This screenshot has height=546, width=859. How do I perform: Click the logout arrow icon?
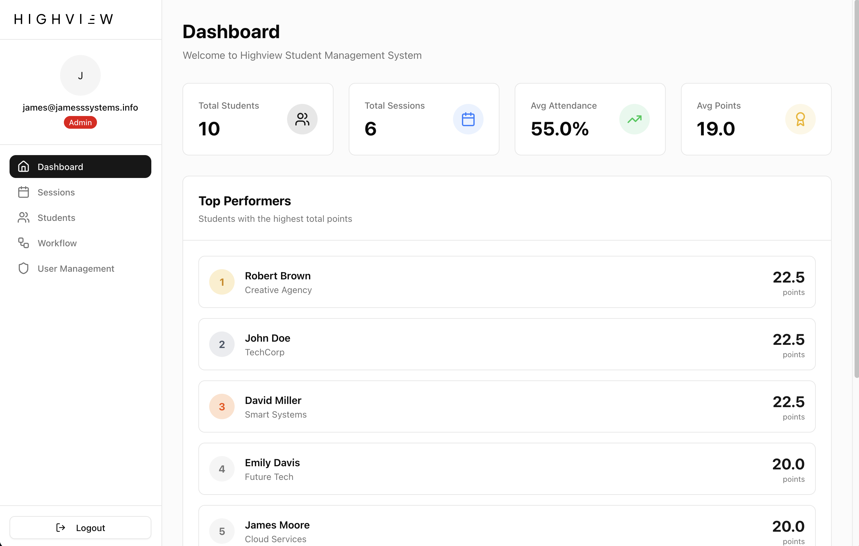[x=61, y=528]
